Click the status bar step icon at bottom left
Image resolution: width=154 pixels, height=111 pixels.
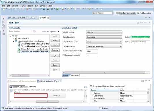pyautogui.click(x=3, y=108)
